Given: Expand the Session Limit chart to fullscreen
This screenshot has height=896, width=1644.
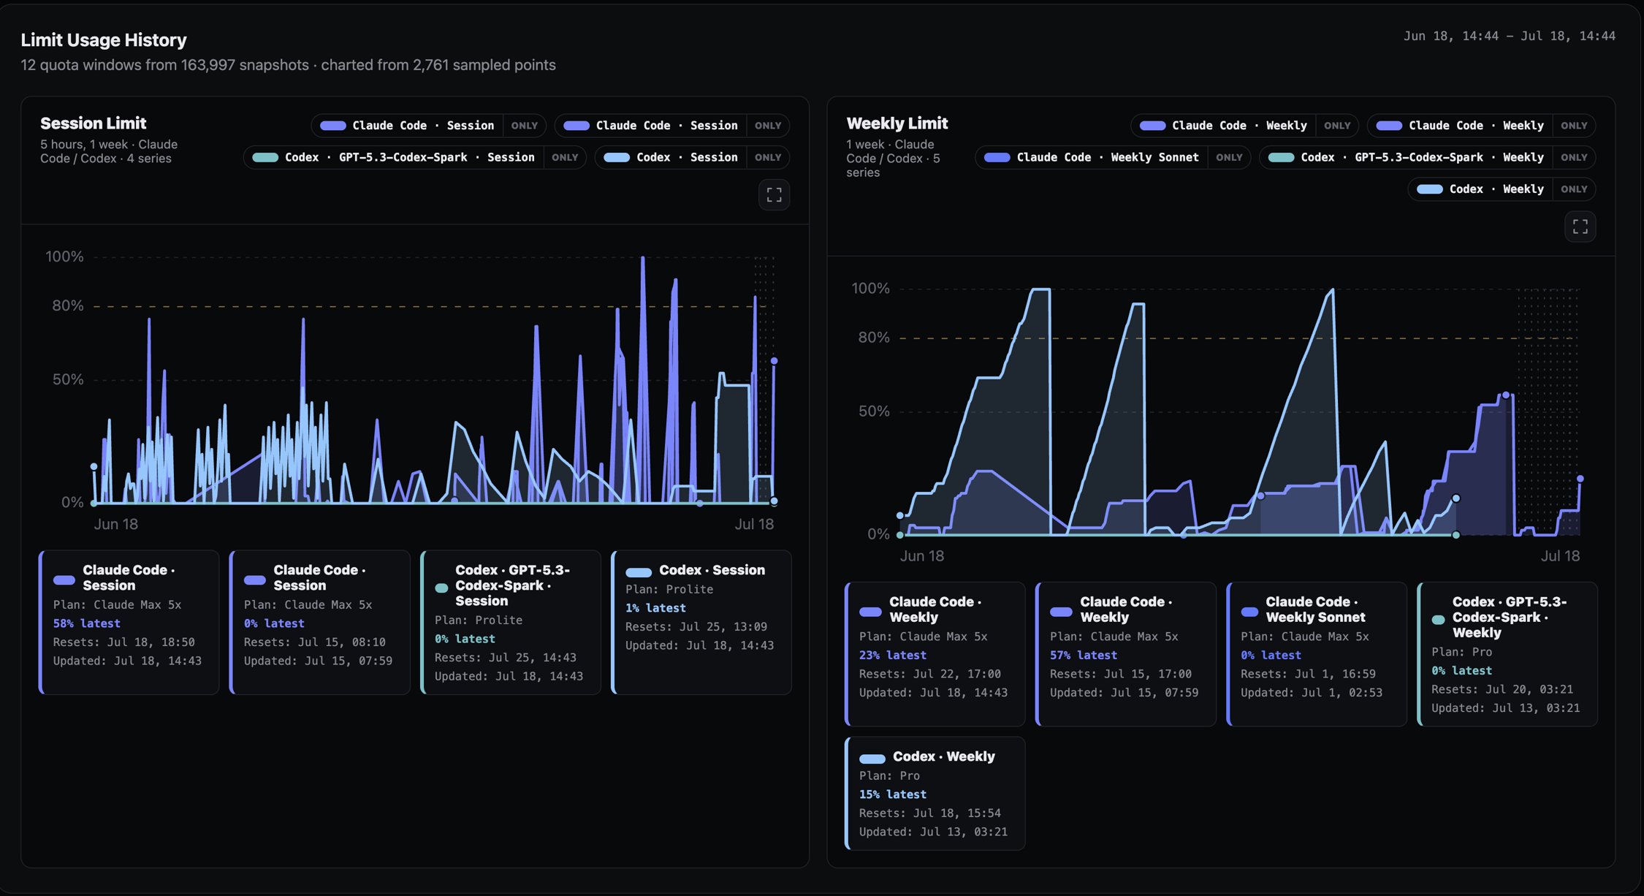Looking at the screenshot, I should point(774,195).
